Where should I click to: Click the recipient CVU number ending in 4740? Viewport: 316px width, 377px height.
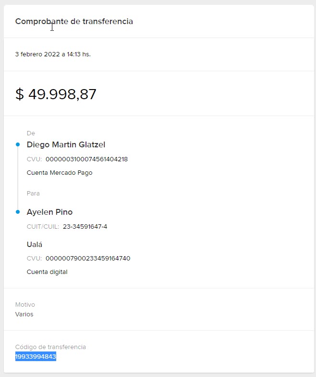coord(88,259)
